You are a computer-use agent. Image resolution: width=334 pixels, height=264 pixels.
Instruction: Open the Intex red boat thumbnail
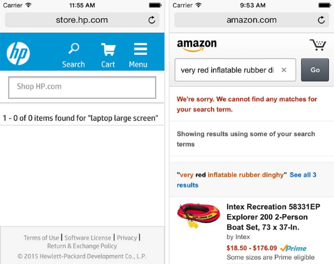[x=199, y=215]
